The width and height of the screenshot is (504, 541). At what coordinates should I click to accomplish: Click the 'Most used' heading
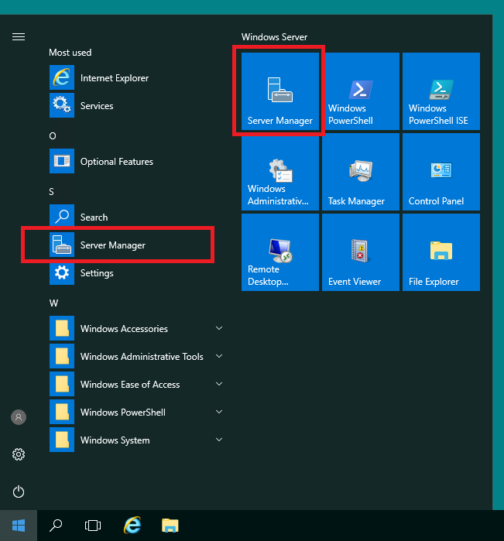[70, 53]
